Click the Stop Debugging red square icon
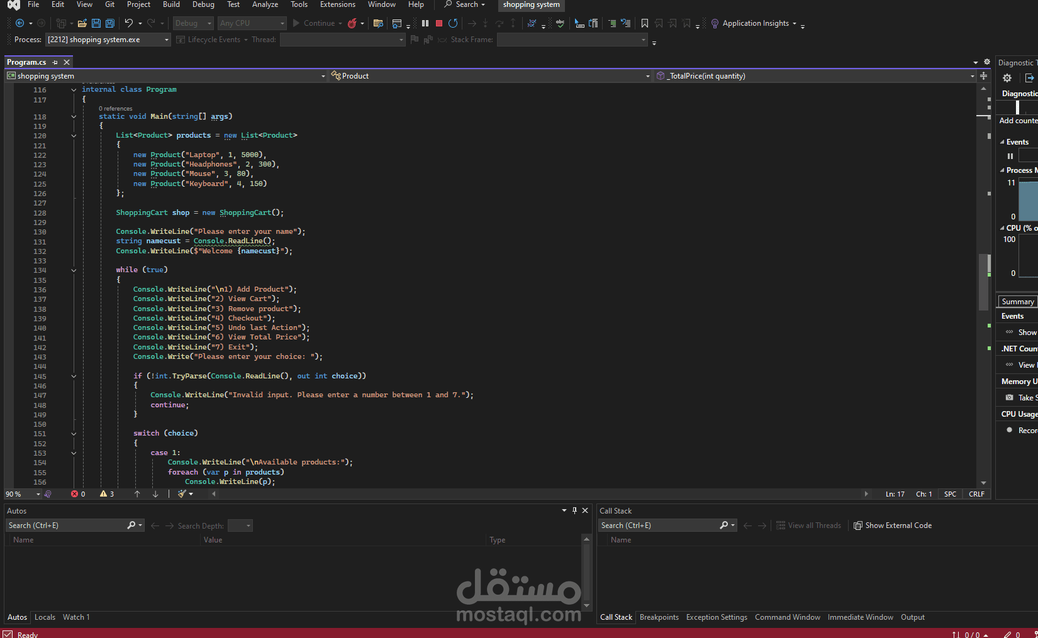The image size is (1038, 638). (439, 23)
